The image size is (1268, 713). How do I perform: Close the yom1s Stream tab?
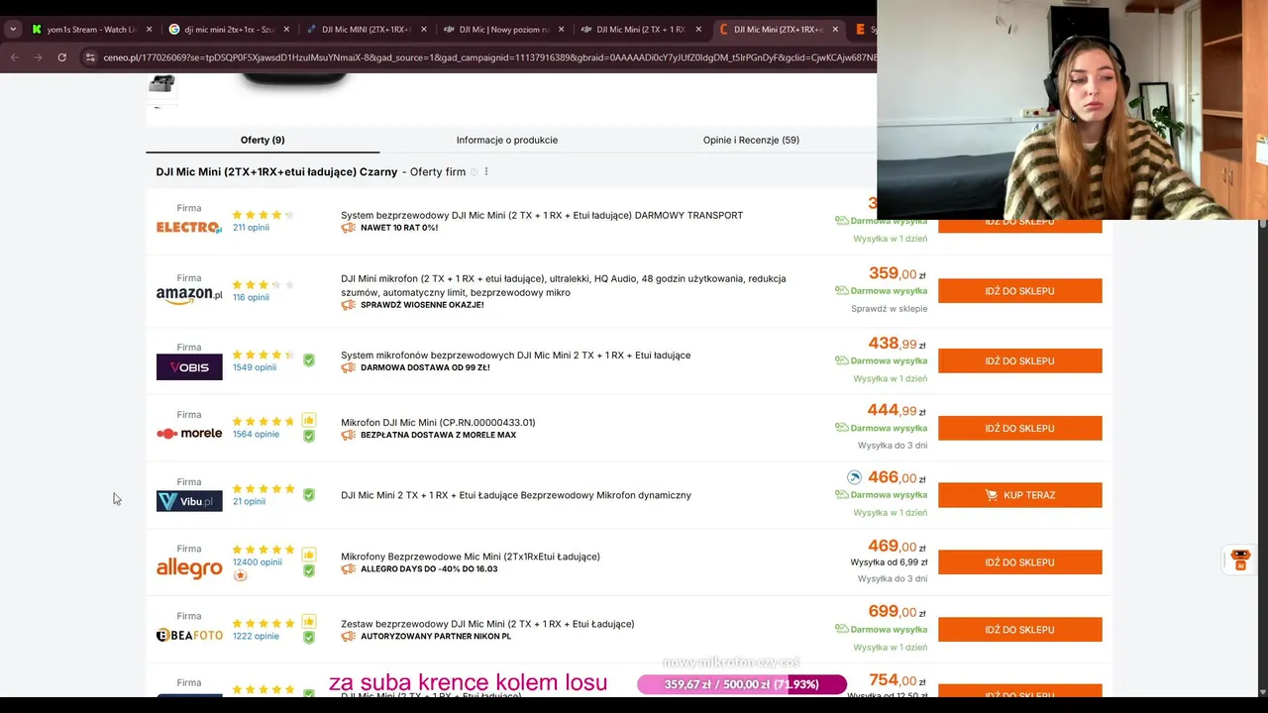pyautogui.click(x=150, y=30)
